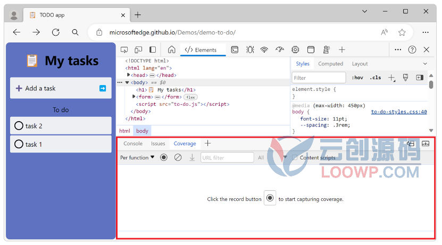Mark task 2 as done

[19, 125]
